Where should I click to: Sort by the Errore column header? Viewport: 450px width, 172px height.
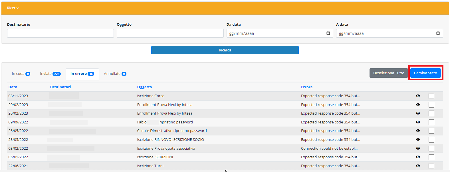coord(307,87)
